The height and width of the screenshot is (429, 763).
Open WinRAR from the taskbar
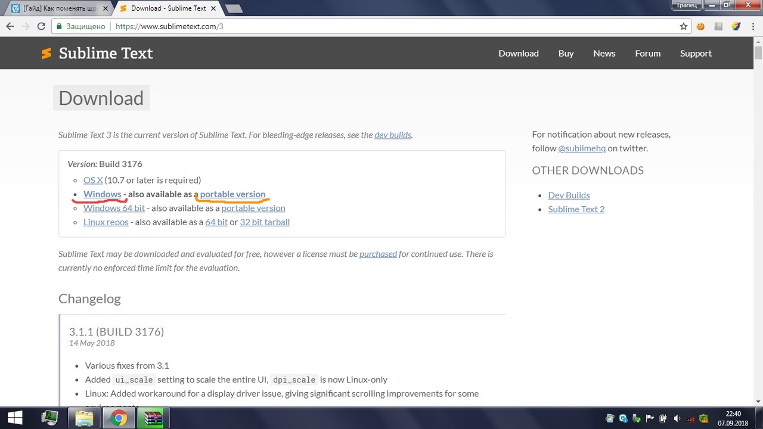(x=154, y=418)
